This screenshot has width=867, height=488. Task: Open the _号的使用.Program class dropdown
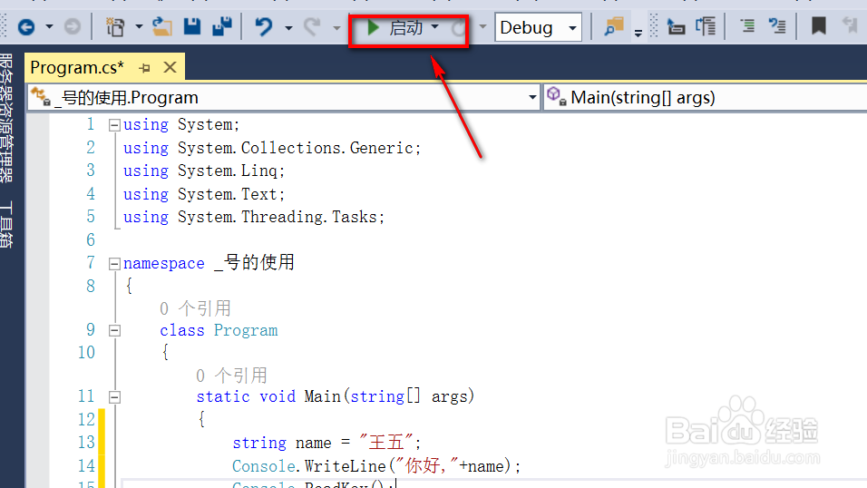[x=284, y=97]
